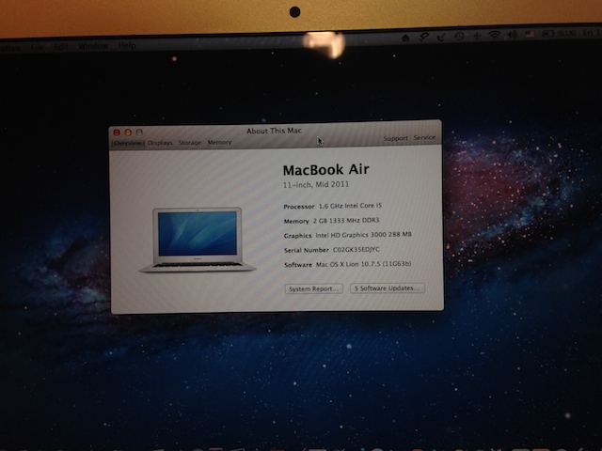Open the Edit menu
Screen dimensions: 602x451
(x=60, y=46)
